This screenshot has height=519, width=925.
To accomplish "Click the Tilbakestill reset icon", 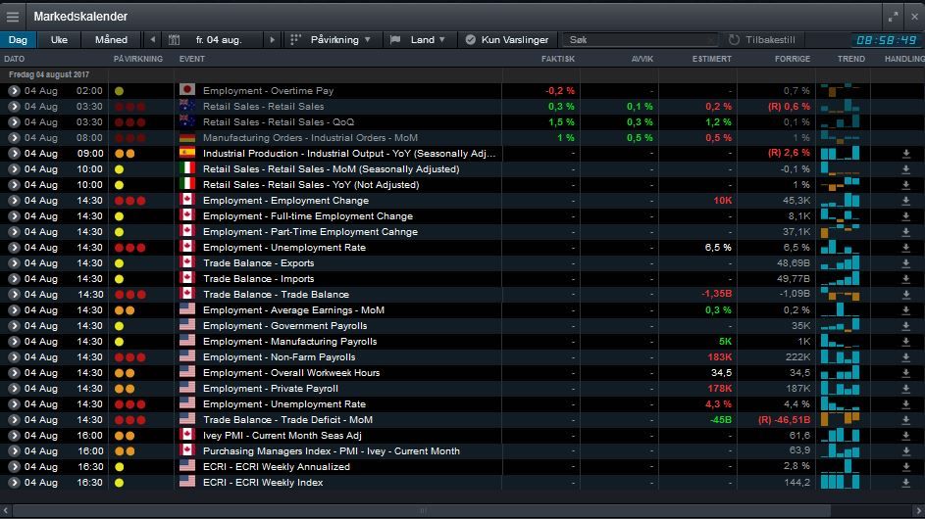I will tap(734, 40).
